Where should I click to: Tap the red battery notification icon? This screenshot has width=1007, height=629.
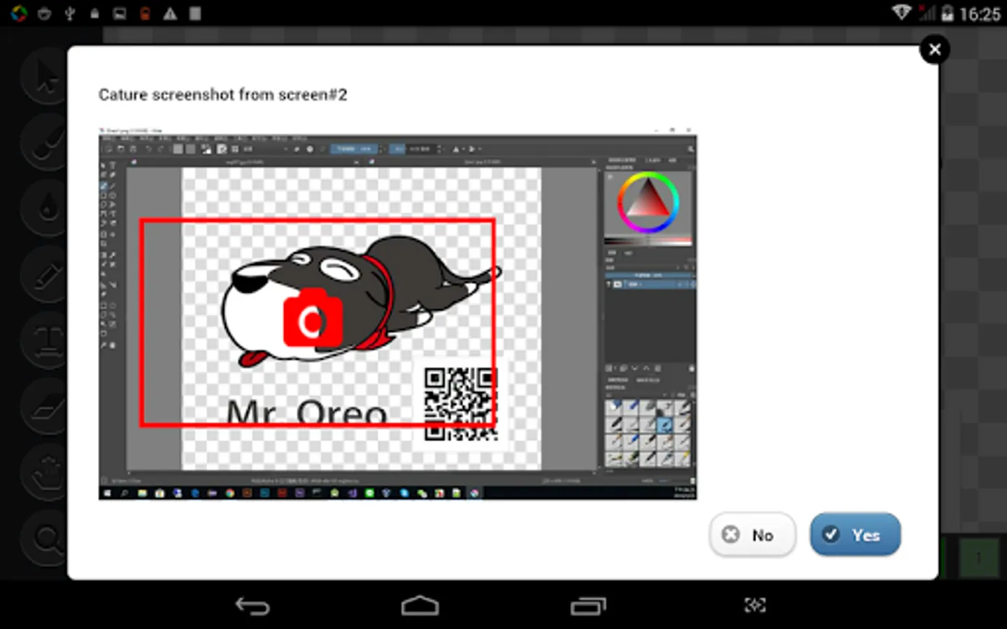click(x=145, y=13)
